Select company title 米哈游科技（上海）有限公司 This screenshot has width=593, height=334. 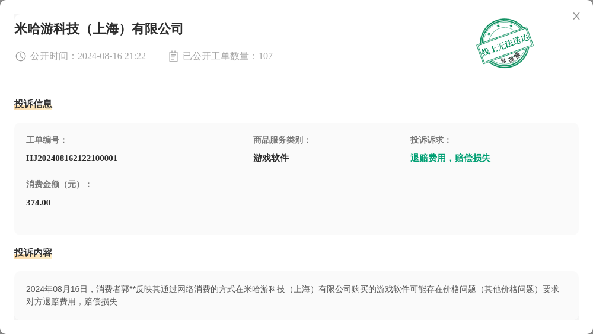(x=98, y=28)
